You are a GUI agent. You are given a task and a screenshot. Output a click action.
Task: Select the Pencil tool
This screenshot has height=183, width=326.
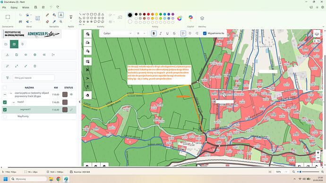pyautogui.click(x=47, y=15)
